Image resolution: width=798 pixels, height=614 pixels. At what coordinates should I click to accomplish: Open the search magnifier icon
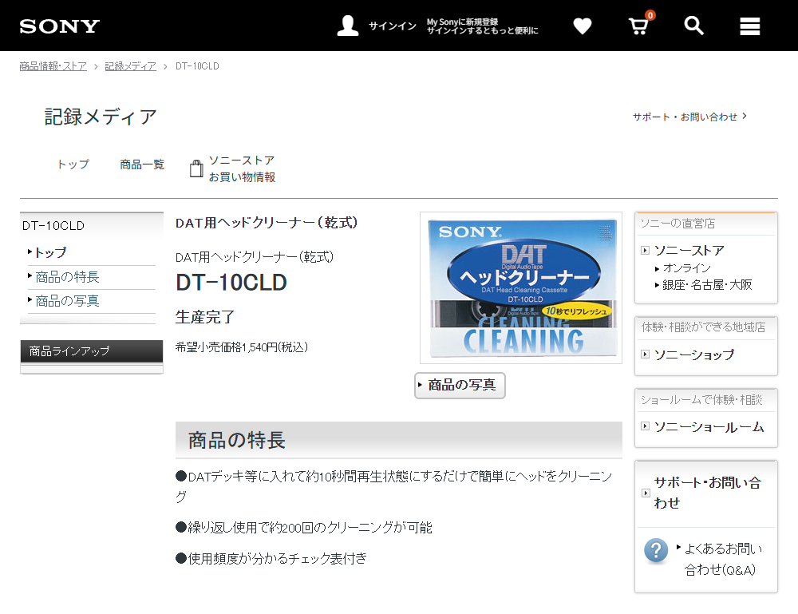point(693,26)
